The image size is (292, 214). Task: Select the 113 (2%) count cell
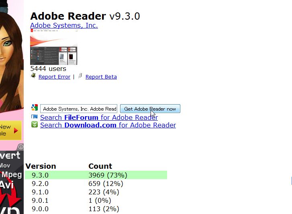pos(104,209)
